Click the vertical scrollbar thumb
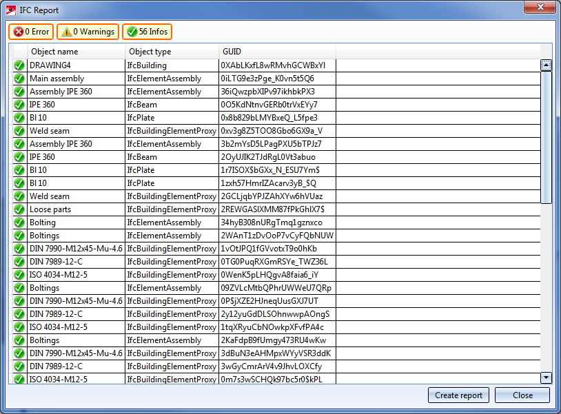The width and height of the screenshot is (561, 414). [x=546, y=137]
